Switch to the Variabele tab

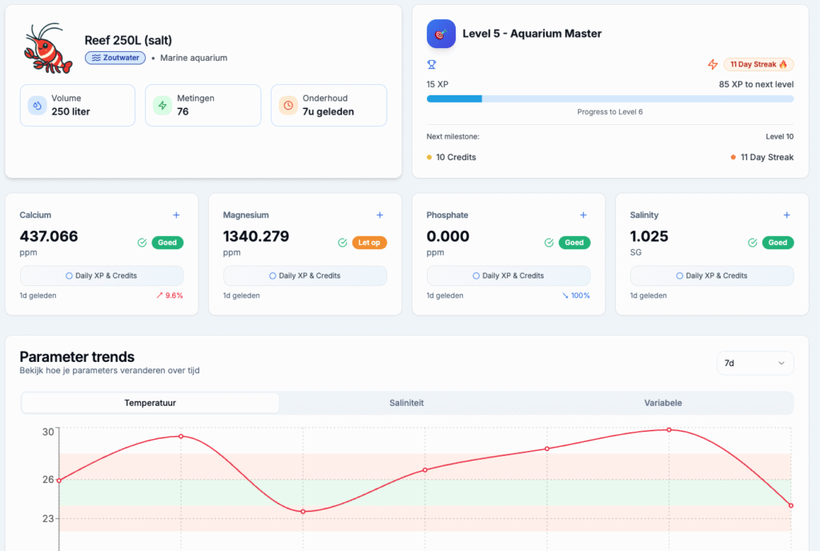pos(663,403)
